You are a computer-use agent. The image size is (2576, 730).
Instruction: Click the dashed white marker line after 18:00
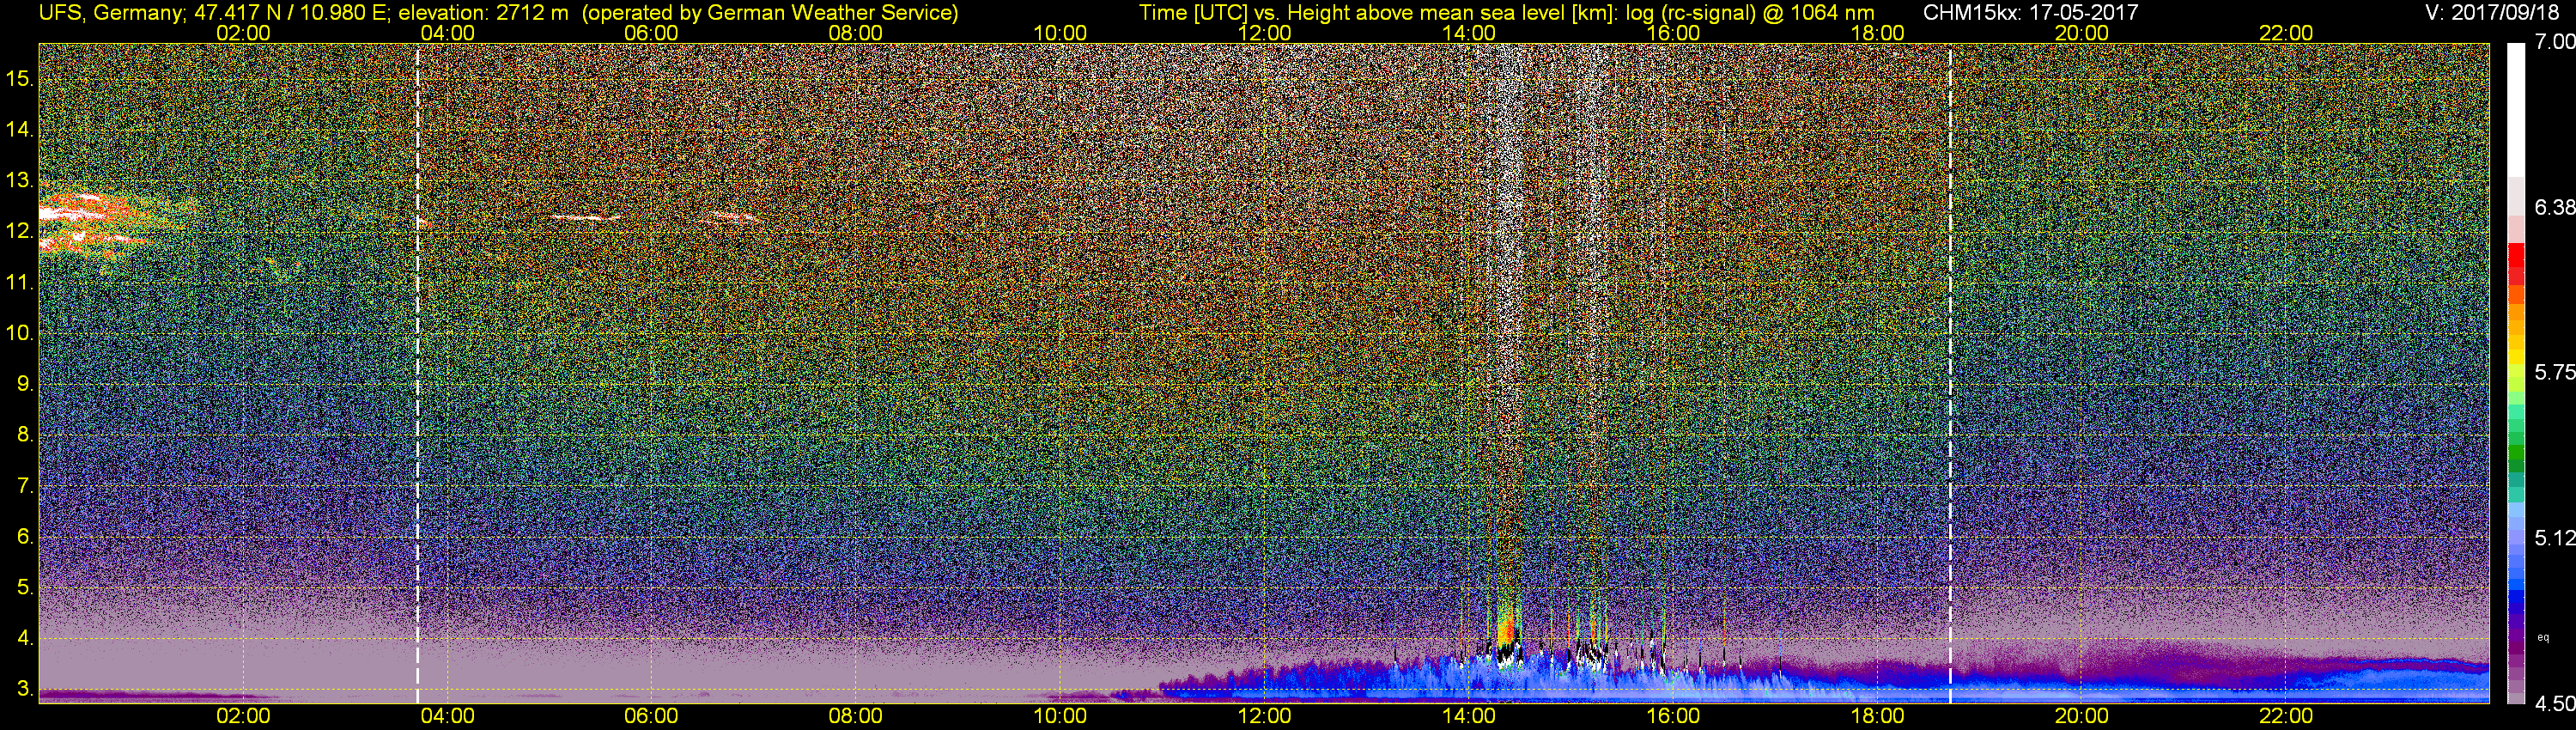click(x=1950, y=373)
